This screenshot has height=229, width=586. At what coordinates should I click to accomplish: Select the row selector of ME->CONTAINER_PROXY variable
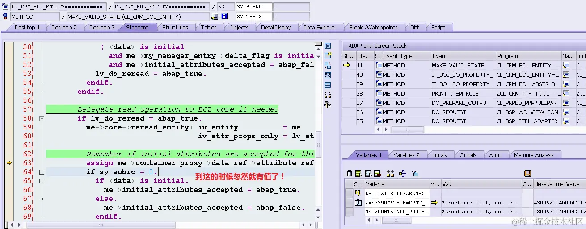coord(349,212)
